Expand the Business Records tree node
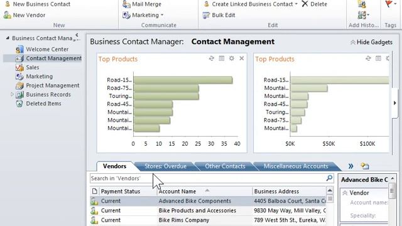Viewport: 402px width, 226px height. click(12, 94)
